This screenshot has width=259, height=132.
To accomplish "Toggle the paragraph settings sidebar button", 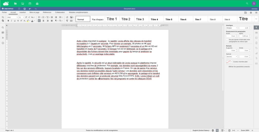I will pyautogui.click(x=256, y=27).
